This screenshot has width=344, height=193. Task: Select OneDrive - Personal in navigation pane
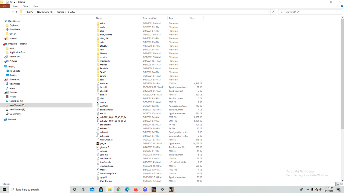(17, 44)
